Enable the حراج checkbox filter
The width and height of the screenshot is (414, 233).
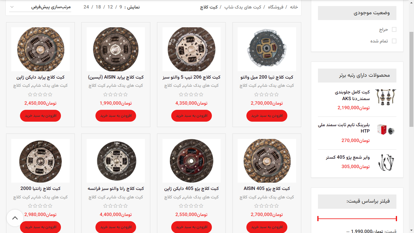tap(394, 29)
